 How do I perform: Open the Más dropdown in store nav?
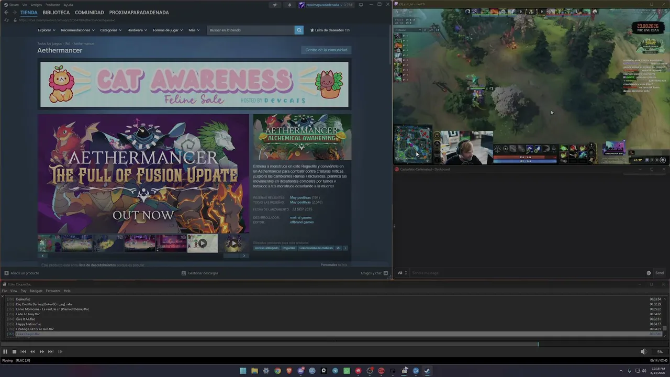tap(194, 30)
